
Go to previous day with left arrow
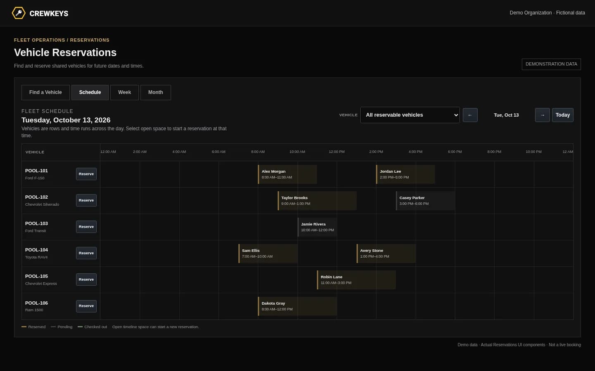click(470, 115)
